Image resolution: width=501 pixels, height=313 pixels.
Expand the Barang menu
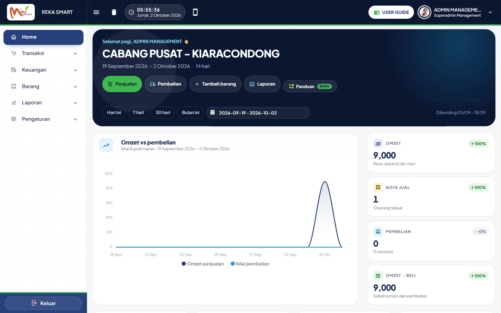tap(44, 86)
